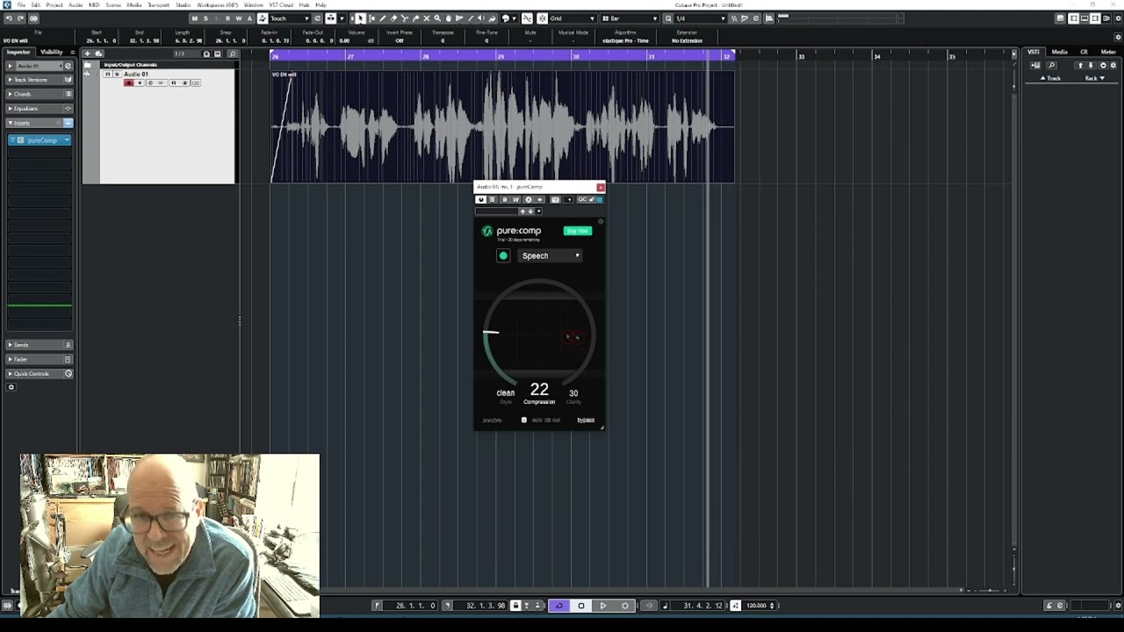Toggle the green listen button beside Speech
This screenshot has height=632, width=1124.
(x=503, y=255)
